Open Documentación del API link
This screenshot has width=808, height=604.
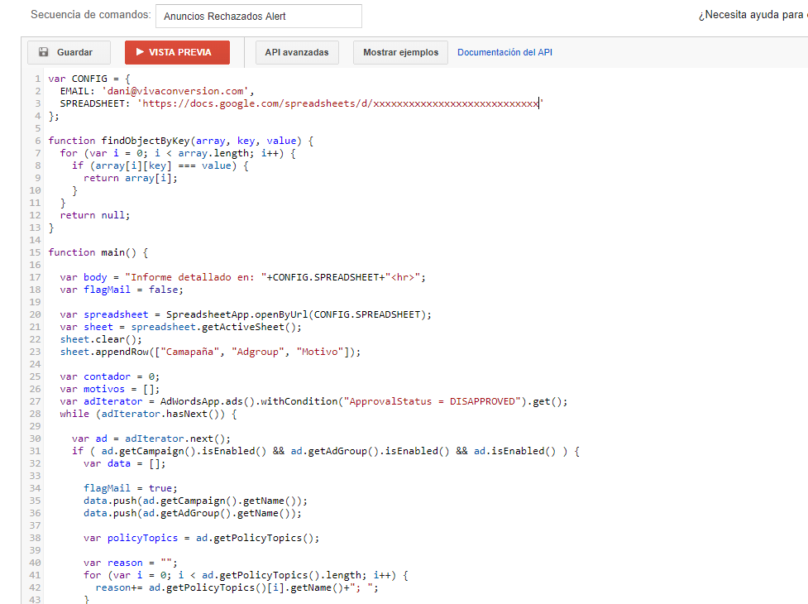click(505, 52)
